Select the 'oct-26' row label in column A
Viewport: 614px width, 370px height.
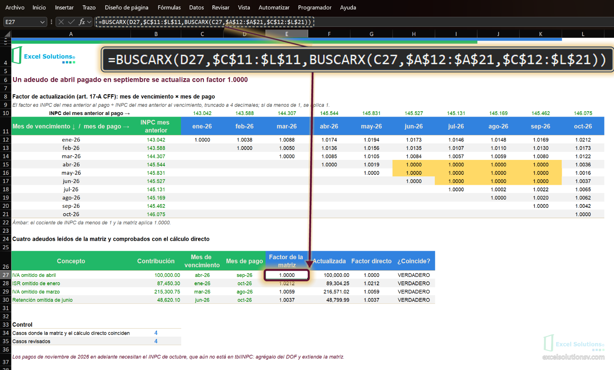[71, 214]
